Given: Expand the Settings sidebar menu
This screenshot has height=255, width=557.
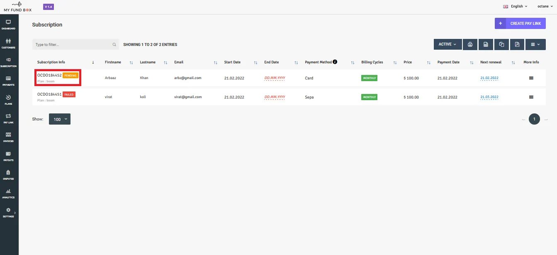Looking at the screenshot, I should [8, 212].
